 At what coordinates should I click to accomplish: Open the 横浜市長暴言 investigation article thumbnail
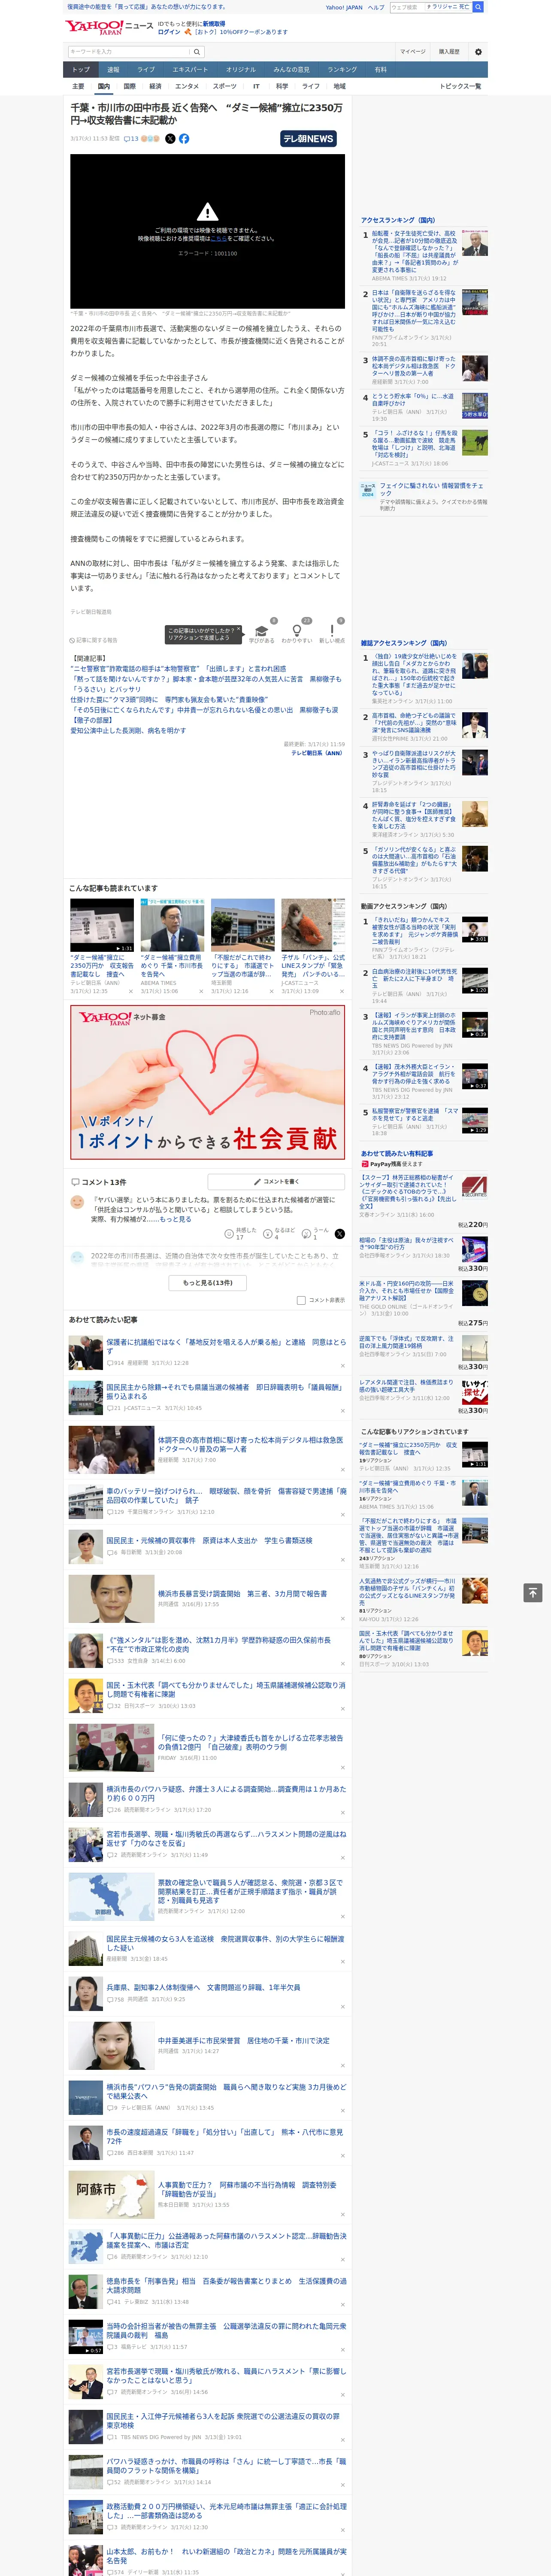pyautogui.click(x=111, y=1598)
